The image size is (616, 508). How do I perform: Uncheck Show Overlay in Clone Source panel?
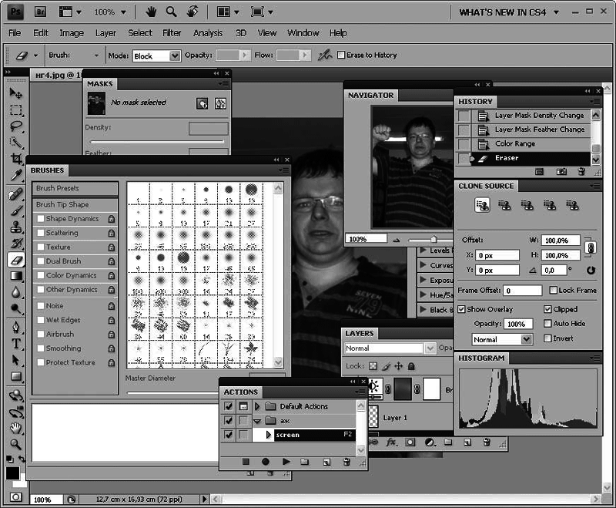tap(462, 308)
